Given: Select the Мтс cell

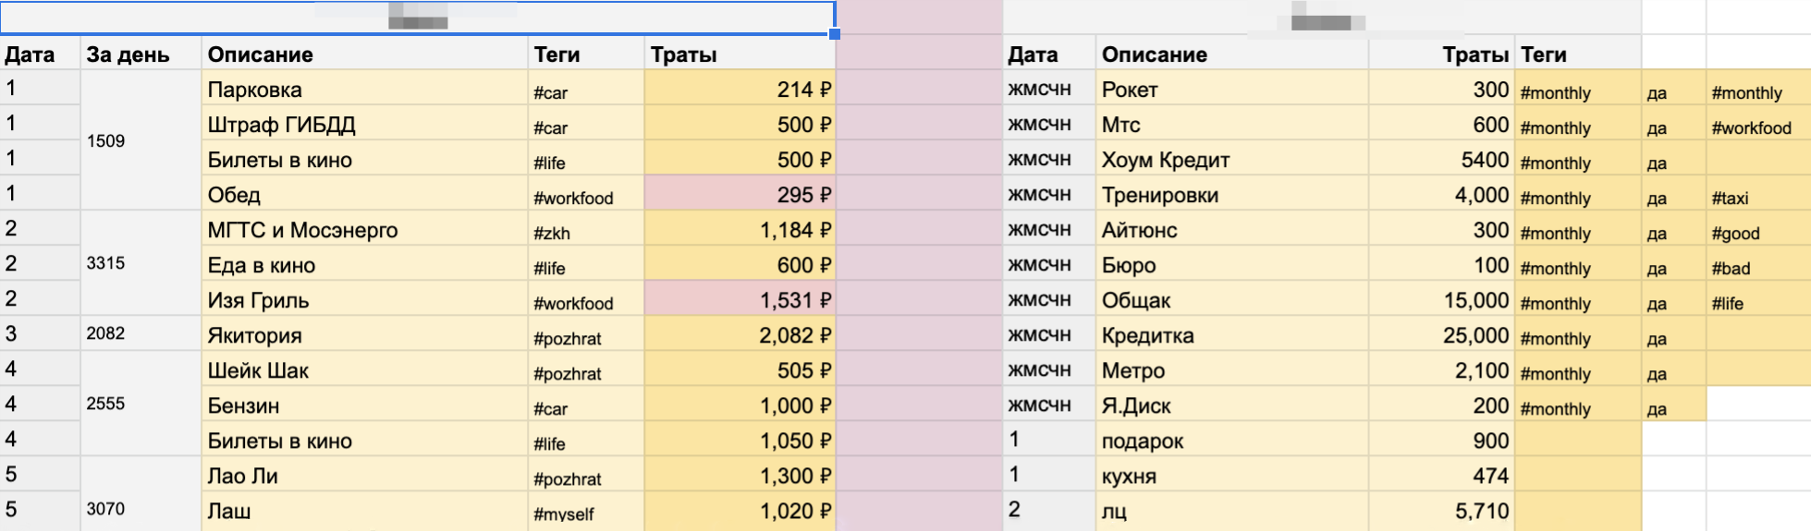Looking at the screenshot, I should click(1232, 124).
